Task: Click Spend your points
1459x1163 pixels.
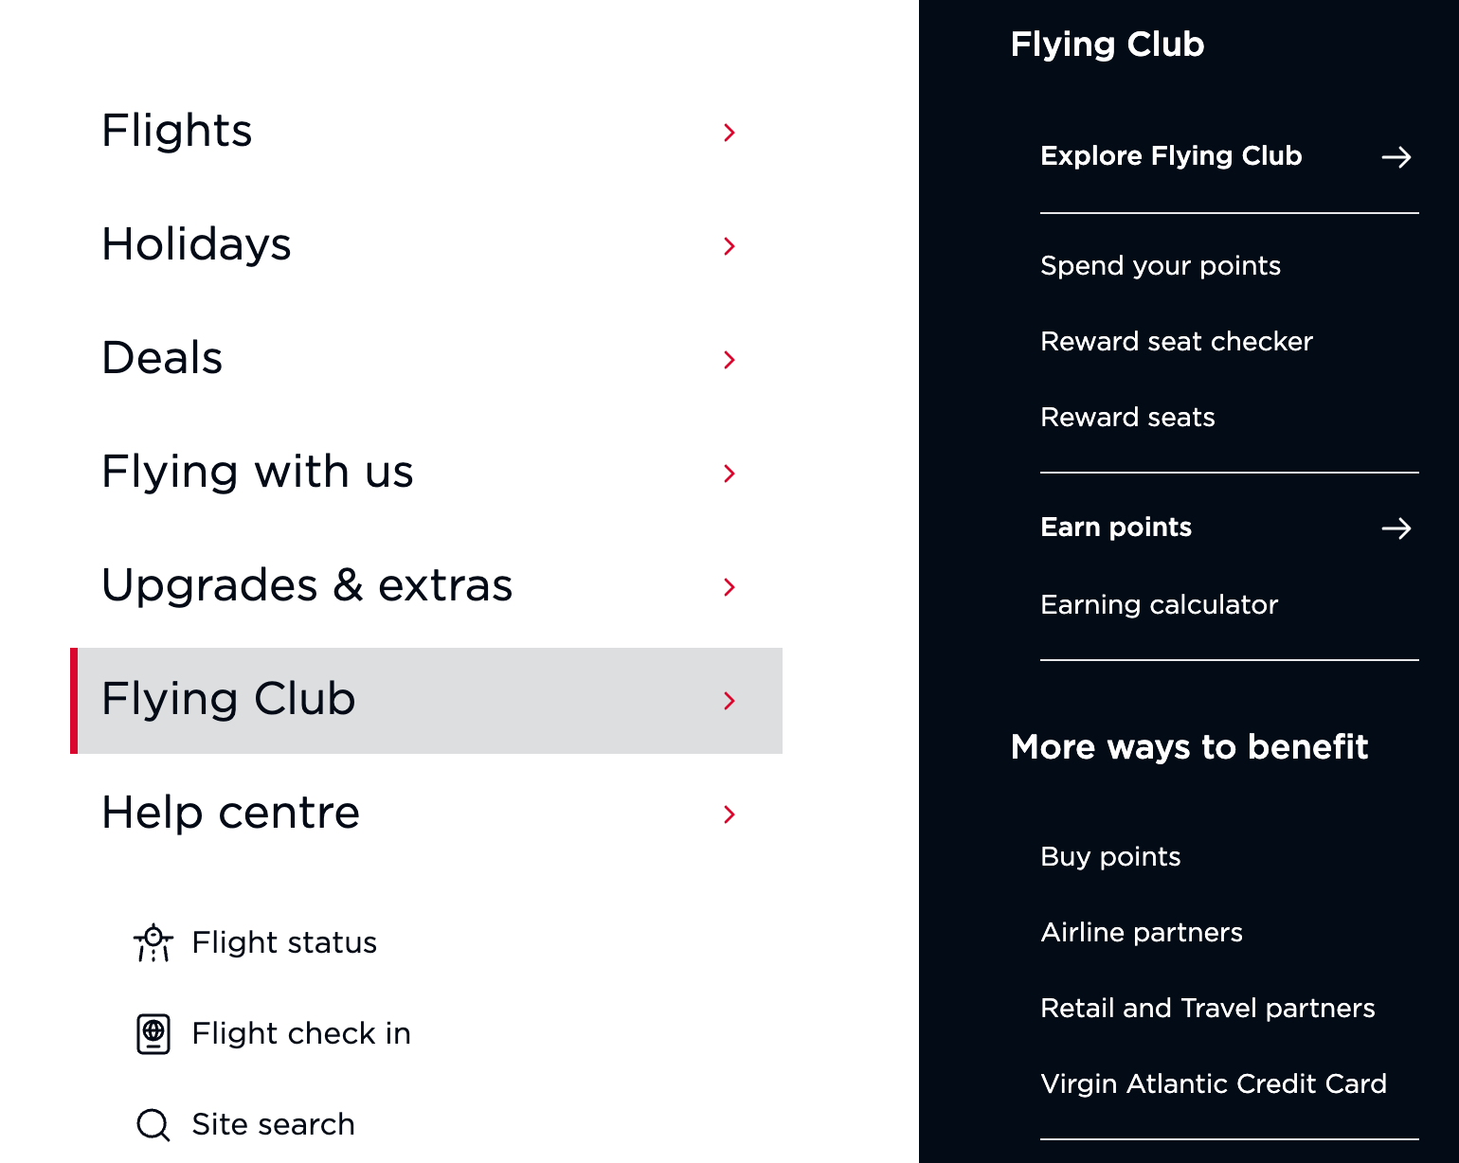Action: pos(1161,266)
